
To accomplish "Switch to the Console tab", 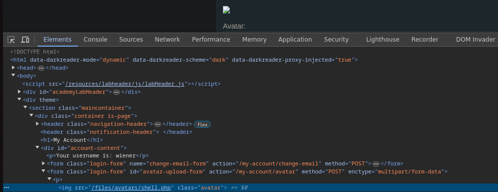I will (x=95, y=40).
